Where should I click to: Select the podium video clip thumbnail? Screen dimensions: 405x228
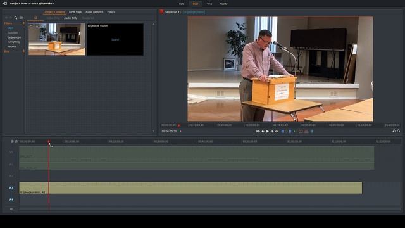pos(56,39)
